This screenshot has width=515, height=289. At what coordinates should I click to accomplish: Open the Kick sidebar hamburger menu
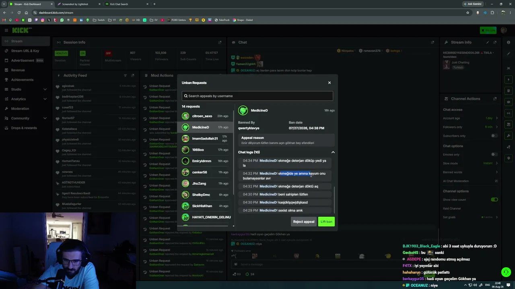6,30
